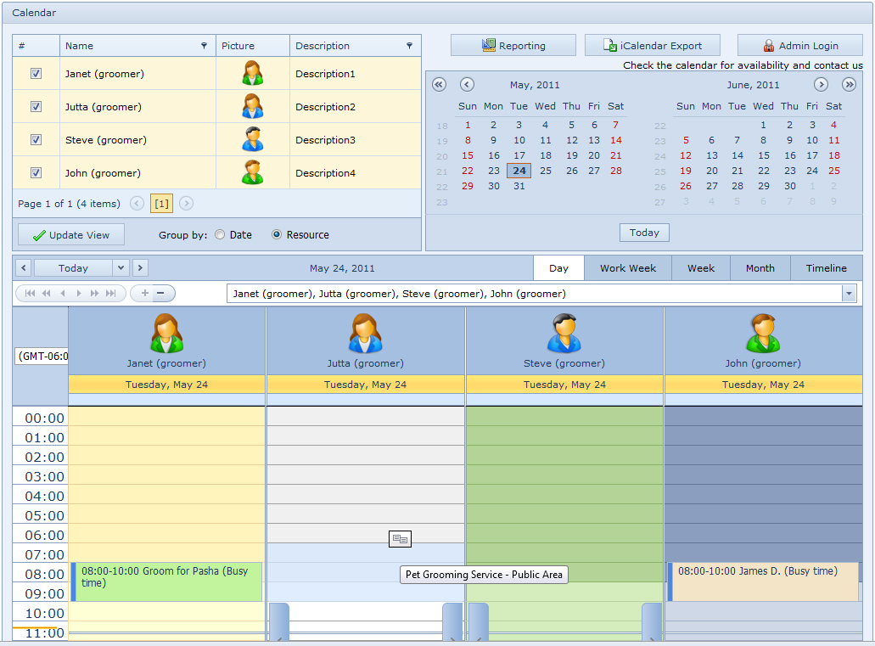Viewport: 875px width, 646px height.
Task: Expand the resources combo box dropdown
Action: tap(848, 294)
